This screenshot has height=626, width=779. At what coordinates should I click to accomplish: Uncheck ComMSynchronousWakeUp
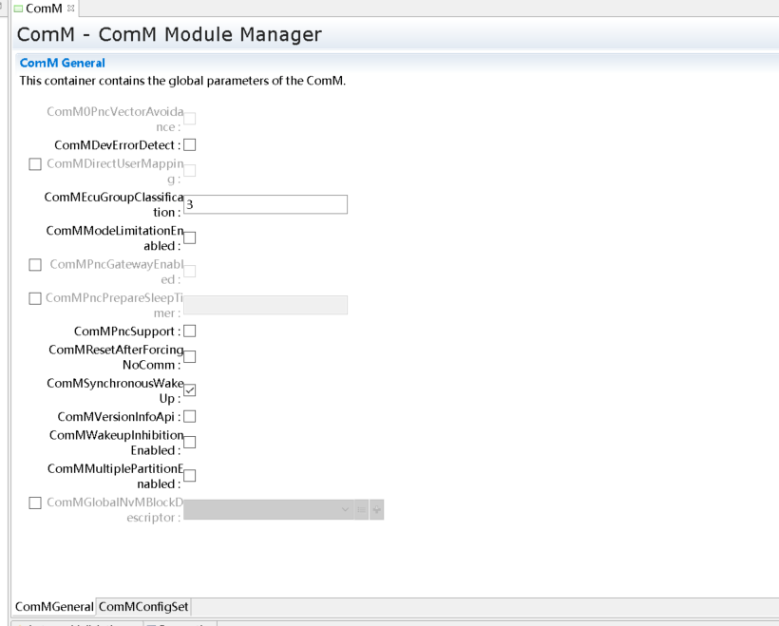(190, 390)
